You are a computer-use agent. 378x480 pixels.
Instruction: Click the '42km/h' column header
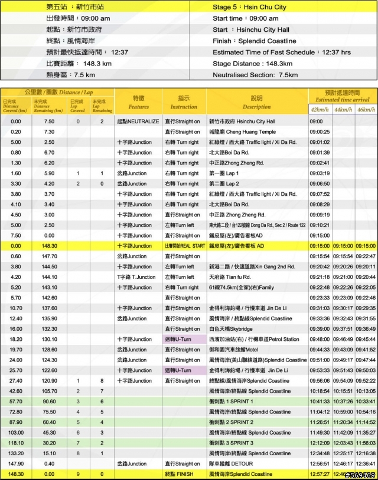(320, 110)
